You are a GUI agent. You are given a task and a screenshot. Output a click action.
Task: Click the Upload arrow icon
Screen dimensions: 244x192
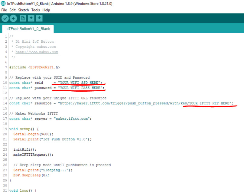pos(13,18)
